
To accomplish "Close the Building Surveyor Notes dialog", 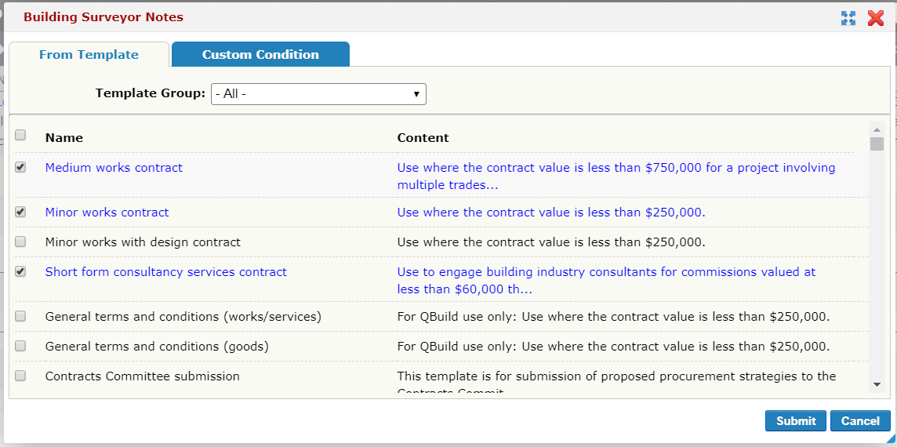I will pyautogui.click(x=876, y=18).
